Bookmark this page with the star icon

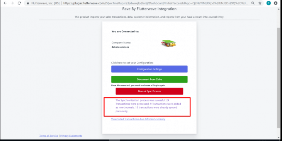260,3
